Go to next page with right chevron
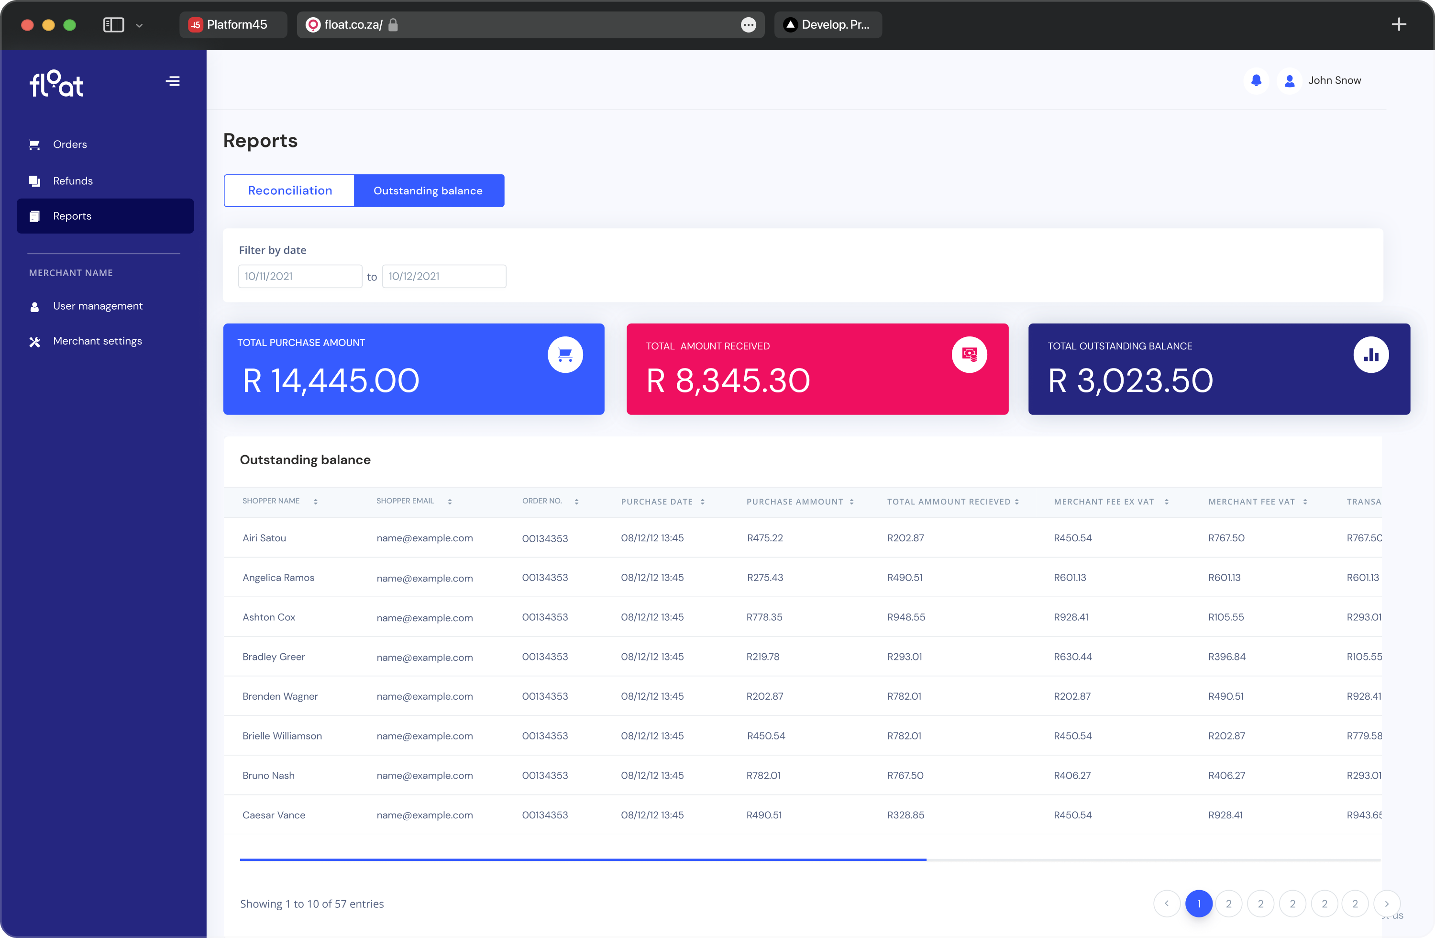The height and width of the screenshot is (938, 1435). point(1386,904)
